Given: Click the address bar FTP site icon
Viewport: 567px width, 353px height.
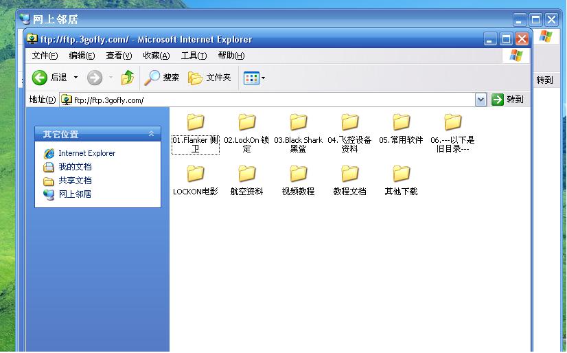Looking at the screenshot, I should [x=66, y=100].
